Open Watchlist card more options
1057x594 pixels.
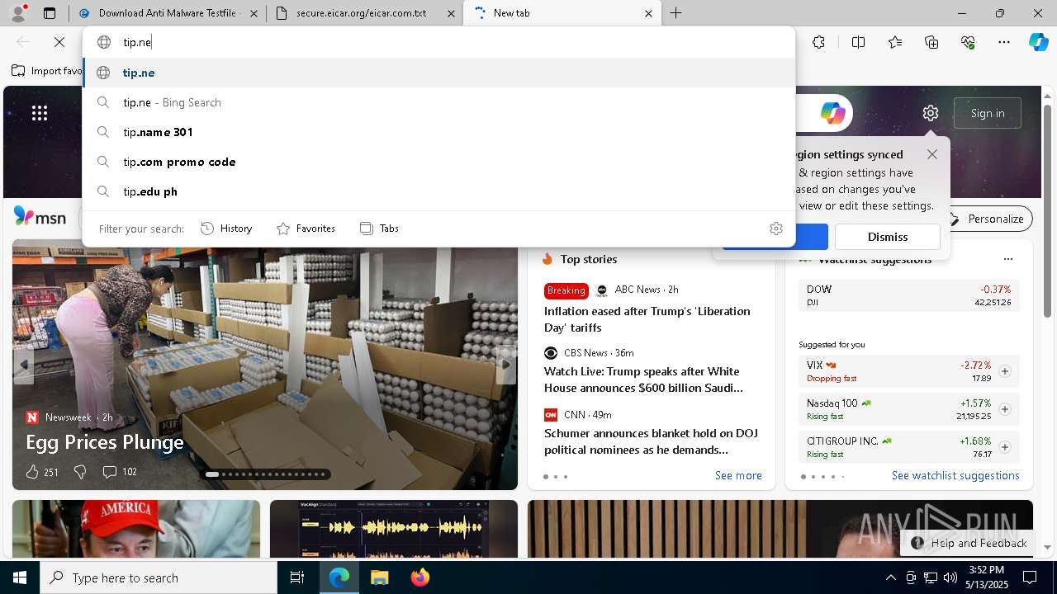point(1007,259)
